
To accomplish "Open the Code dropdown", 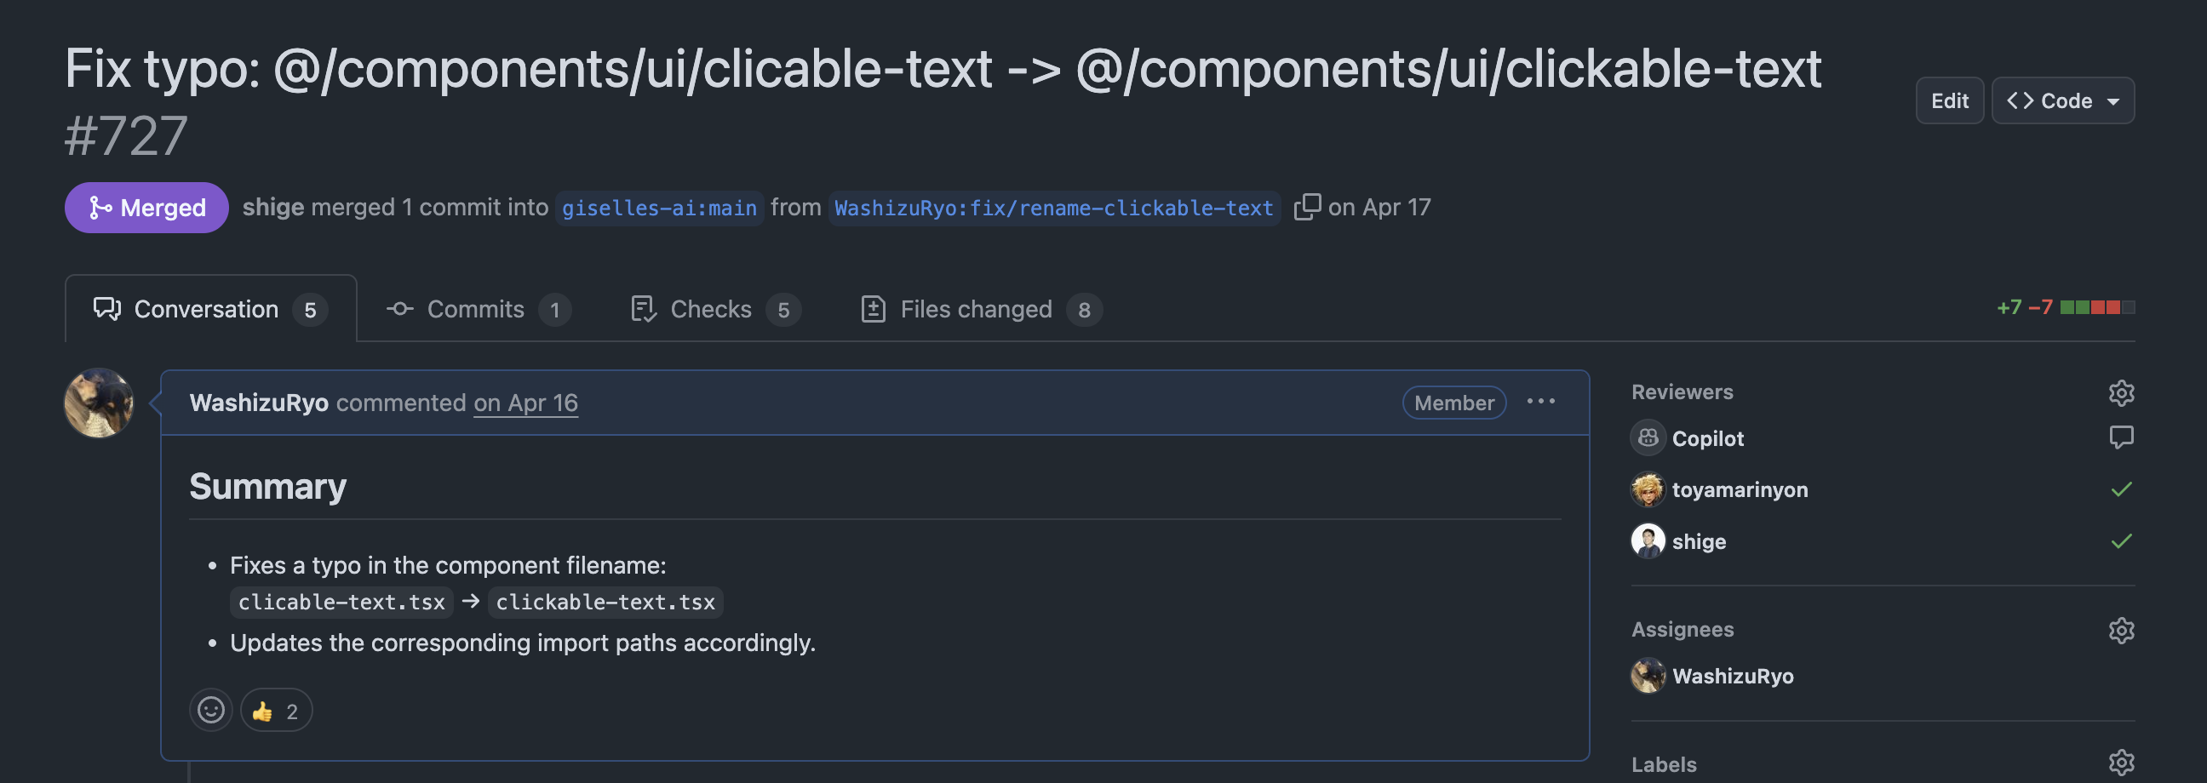I will point(2062,100).
